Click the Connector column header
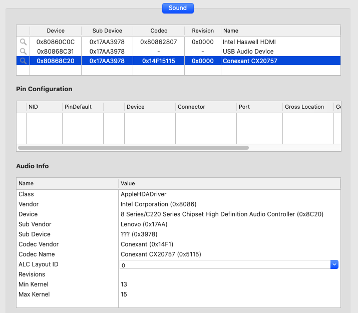This screenshot has height=313, width=358. coord(205,107)
